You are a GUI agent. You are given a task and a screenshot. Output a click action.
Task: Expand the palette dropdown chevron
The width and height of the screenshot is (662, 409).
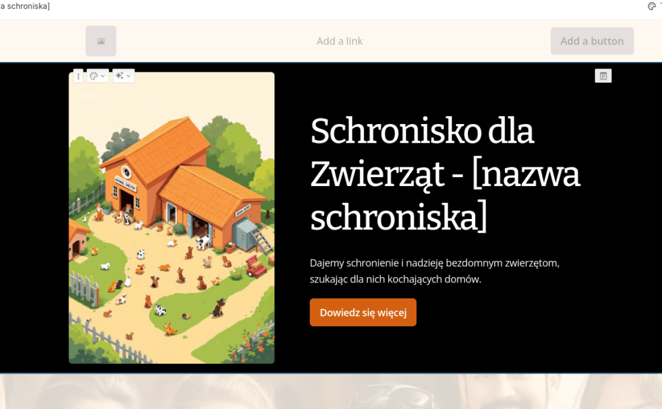pos(103,76)
